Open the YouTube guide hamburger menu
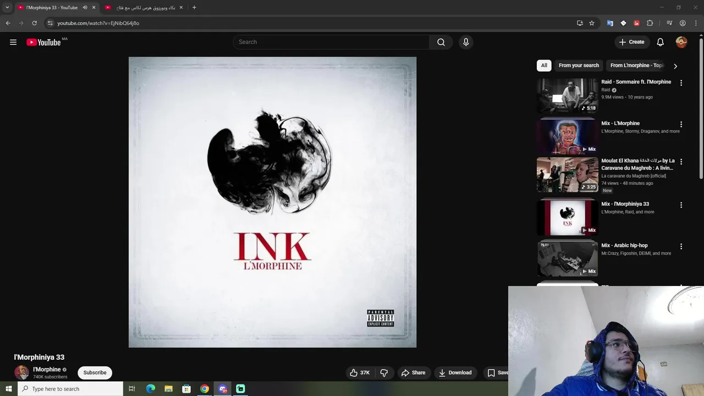 click(x=13, y=42)
